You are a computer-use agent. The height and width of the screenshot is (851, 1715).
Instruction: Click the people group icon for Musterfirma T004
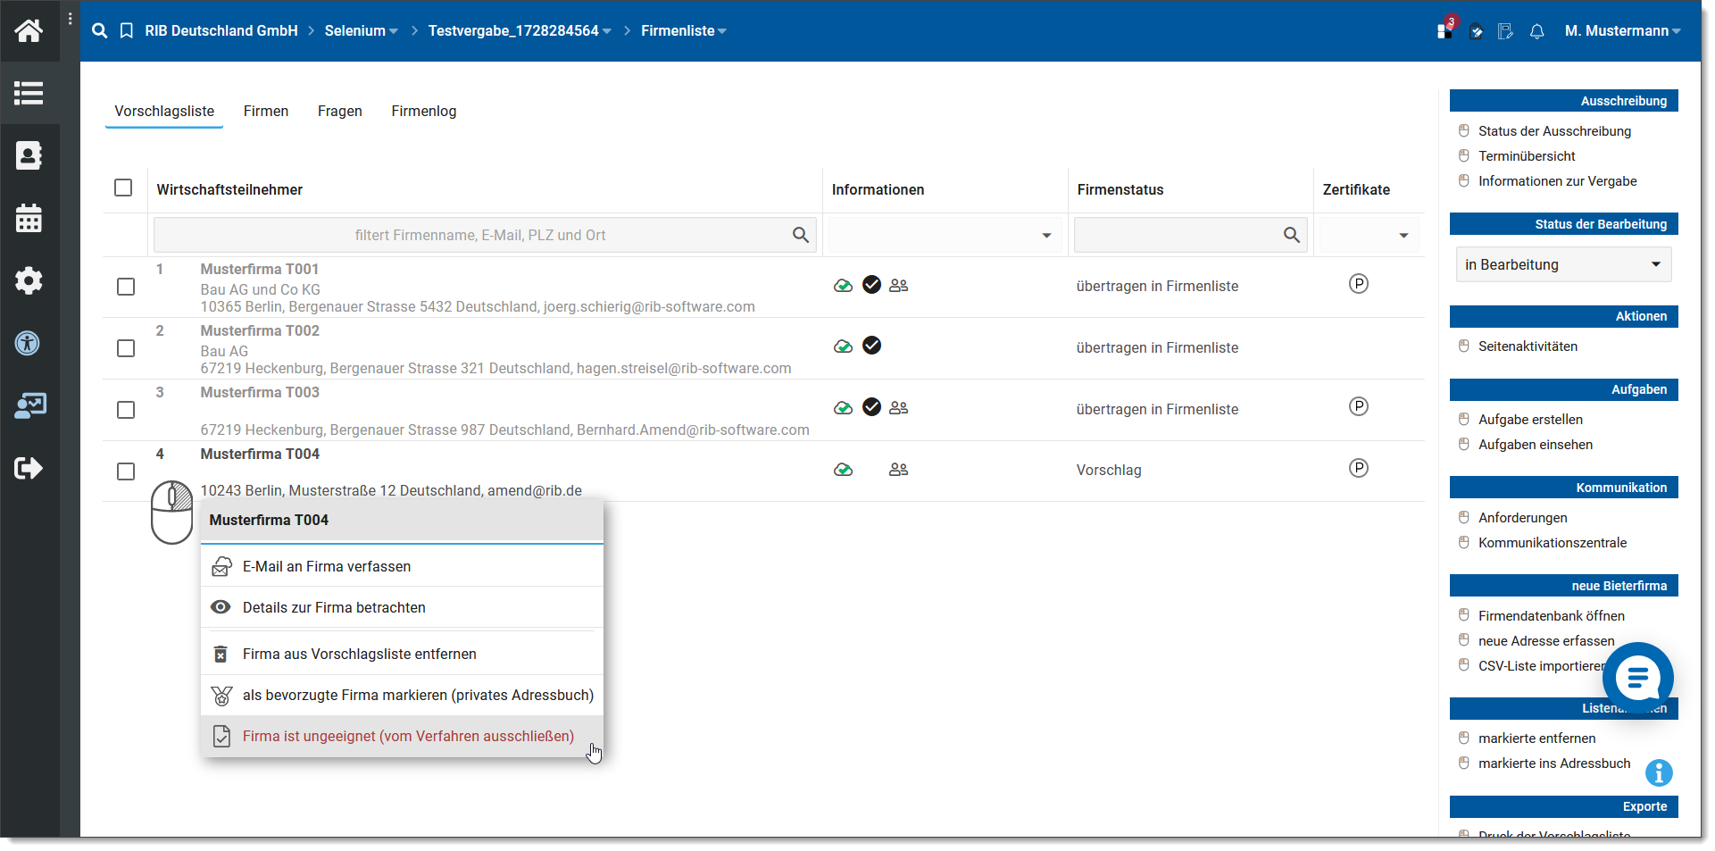click(898, 470)
